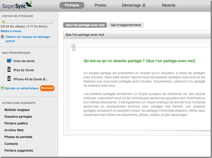Screen dimensions: 212x158
Task: Click the paperclip icon on the note
Action: click(x=73, y=48)
